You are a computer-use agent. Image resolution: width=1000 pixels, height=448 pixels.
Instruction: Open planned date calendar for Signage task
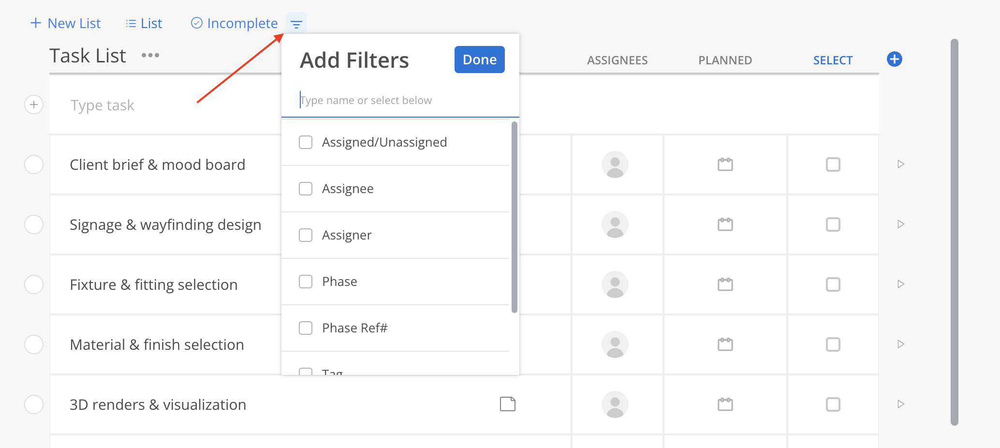725,224
